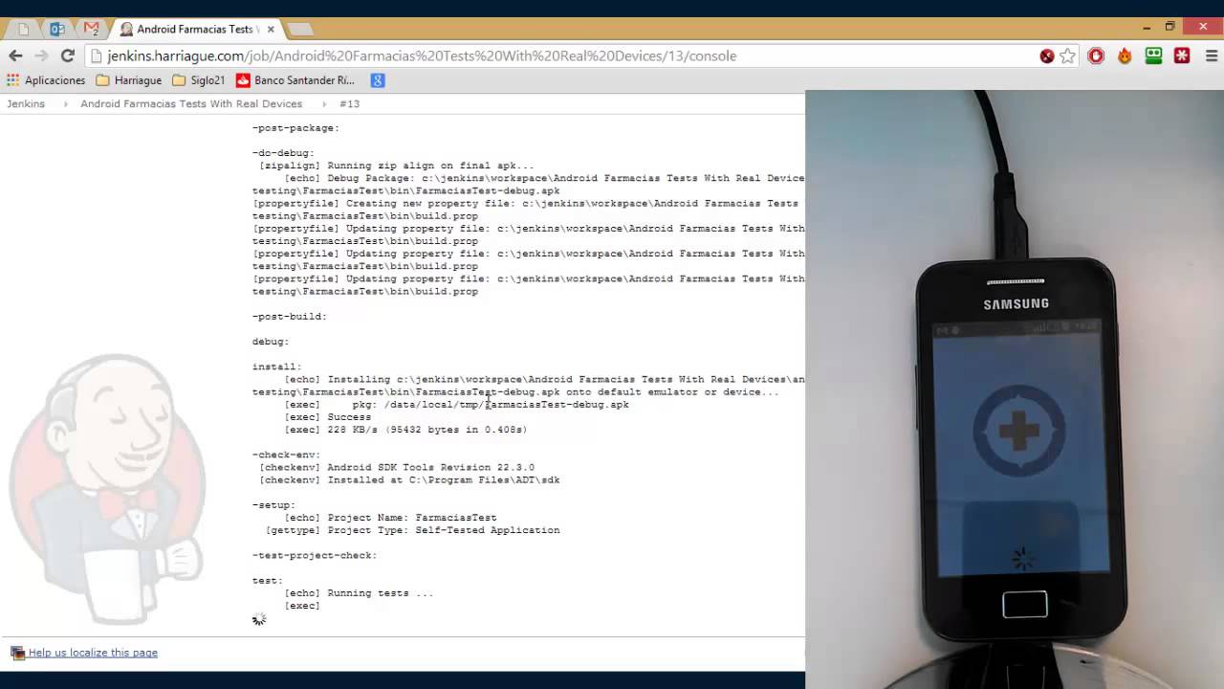Open the orange flame extension icon
The height and width of the screenshot is (689, 1224).
coord(1125,56)
